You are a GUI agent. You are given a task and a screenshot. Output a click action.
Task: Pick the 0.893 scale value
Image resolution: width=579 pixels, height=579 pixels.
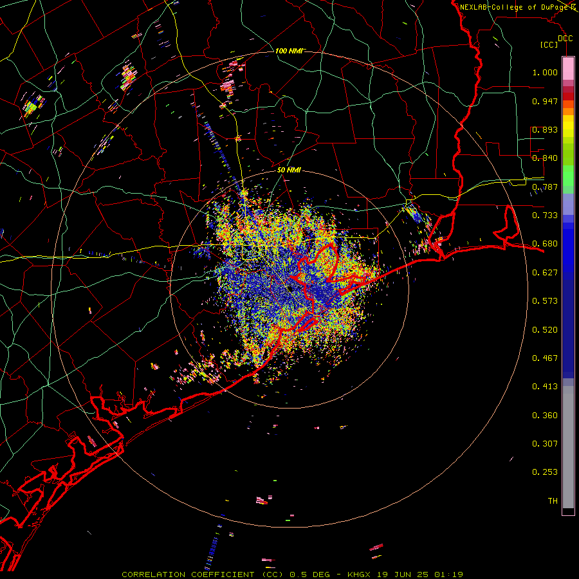(x=545, y=129)
